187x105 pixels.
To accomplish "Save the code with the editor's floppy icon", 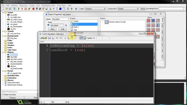I will pyautogui.click(x=49, y=38).
